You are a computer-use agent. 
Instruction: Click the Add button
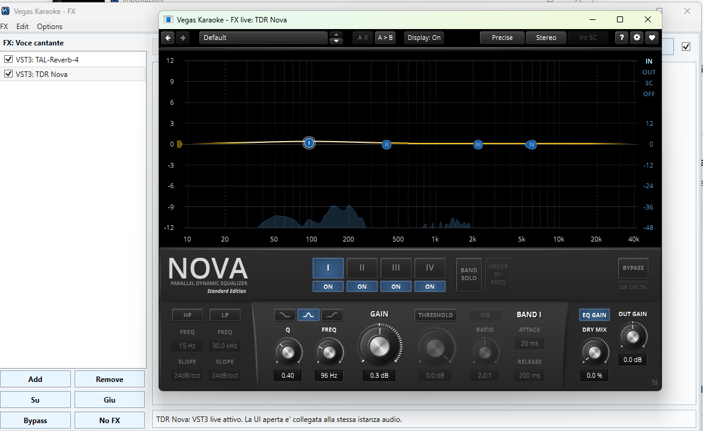(35, 379)
